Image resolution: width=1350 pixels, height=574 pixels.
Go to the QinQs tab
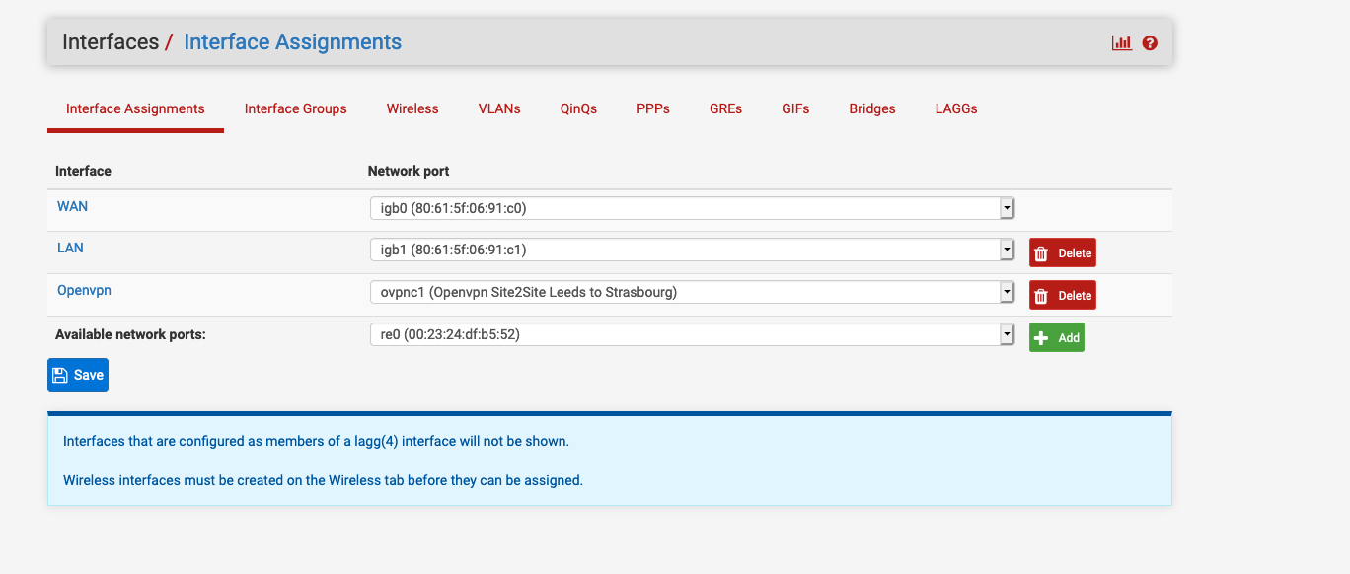click(x=578, y=108)
